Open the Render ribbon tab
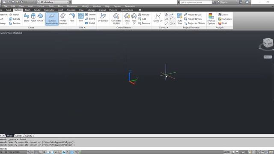The height and width of the screenshot is (154, 274). pos(37,10)
